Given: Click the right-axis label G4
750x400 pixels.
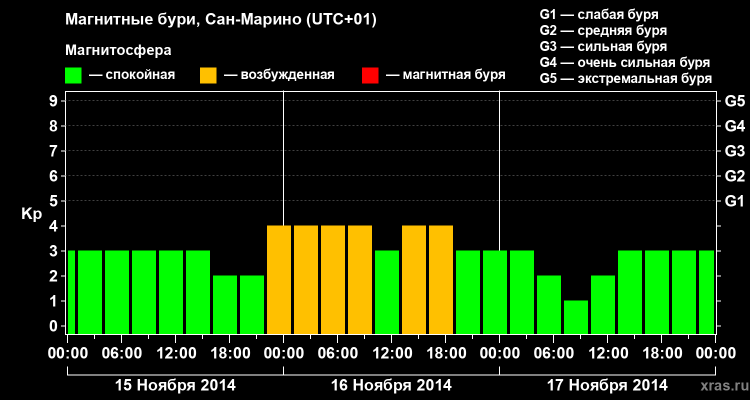Looking at the screenshot, I should [734, 126].
